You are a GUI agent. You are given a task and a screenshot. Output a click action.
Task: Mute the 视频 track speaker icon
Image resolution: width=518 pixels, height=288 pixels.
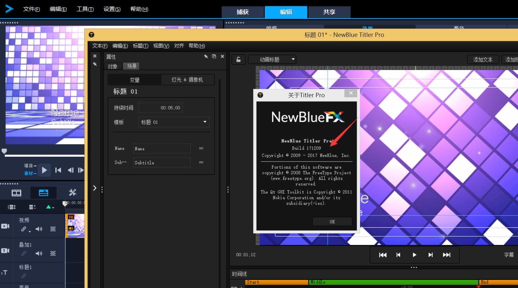tap(39, 229)
